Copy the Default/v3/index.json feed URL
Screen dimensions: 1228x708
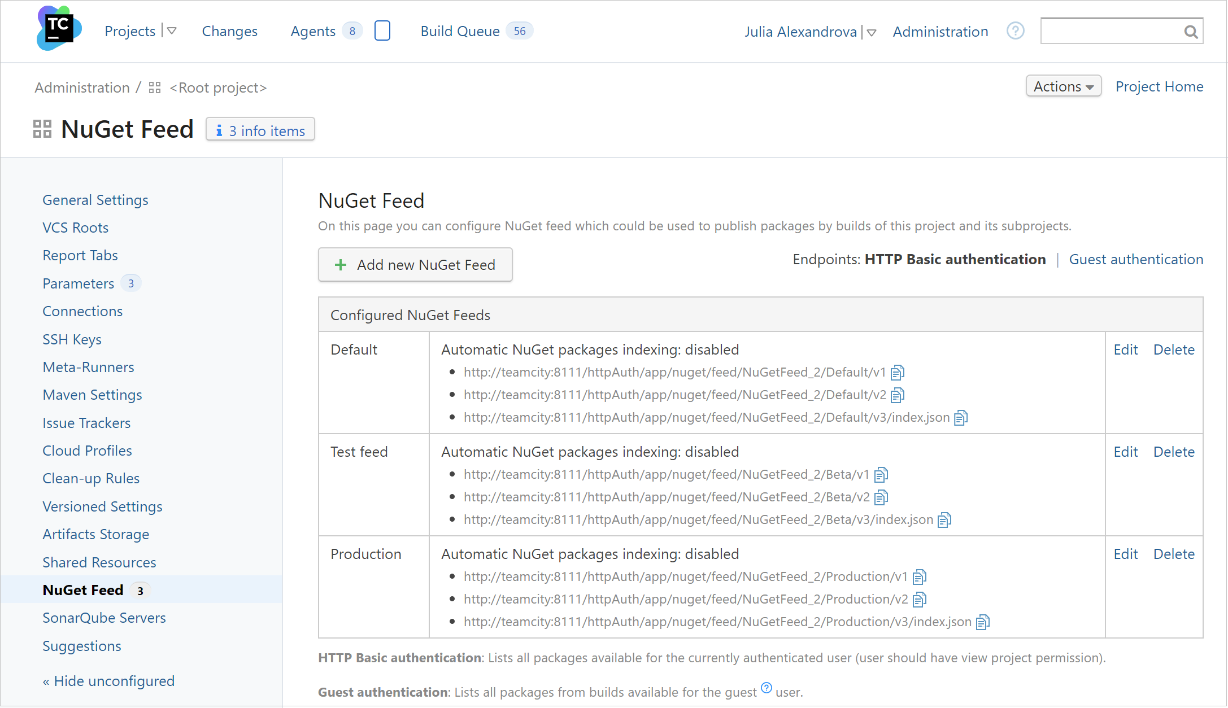961,418
